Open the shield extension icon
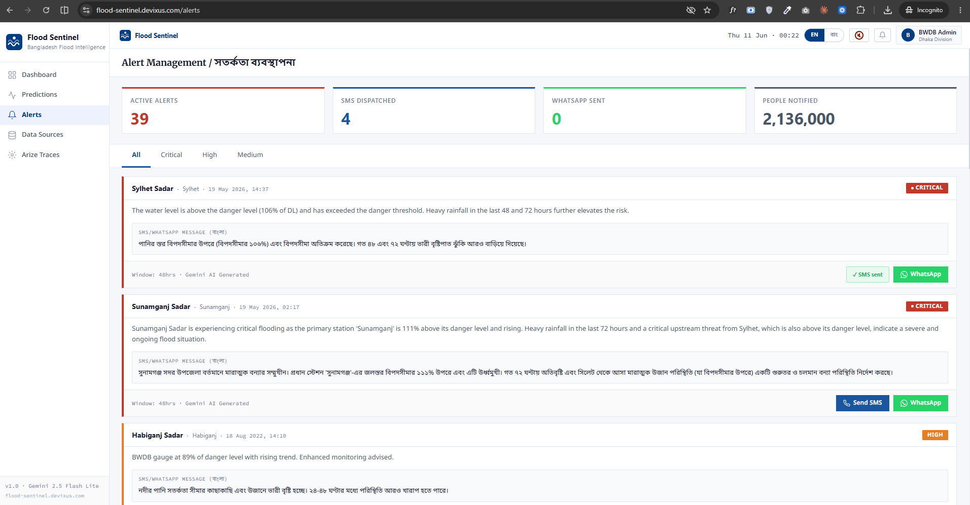 (x=769, y=10)
